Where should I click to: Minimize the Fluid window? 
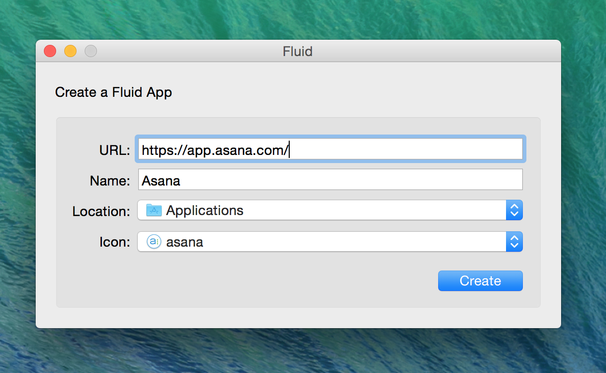(x=70, y=51)
